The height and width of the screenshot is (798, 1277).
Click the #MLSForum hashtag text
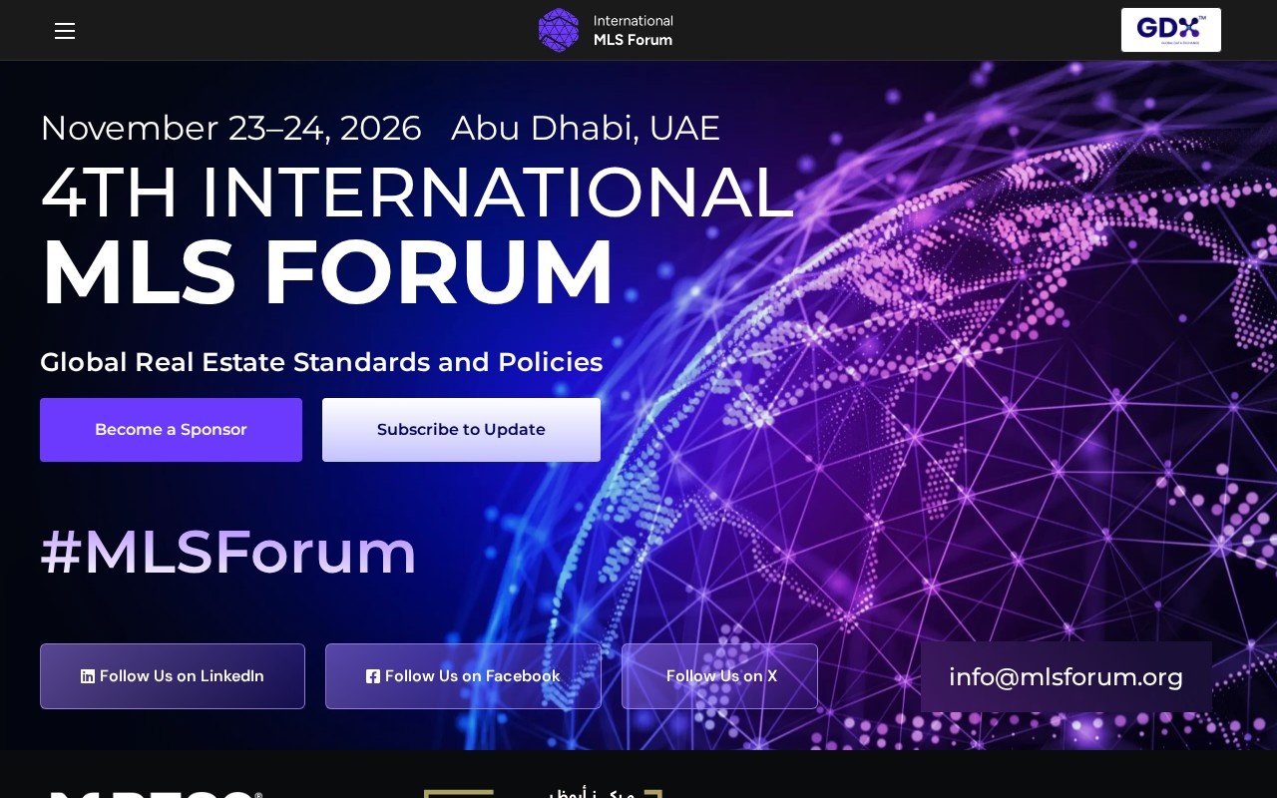[228, 552]
